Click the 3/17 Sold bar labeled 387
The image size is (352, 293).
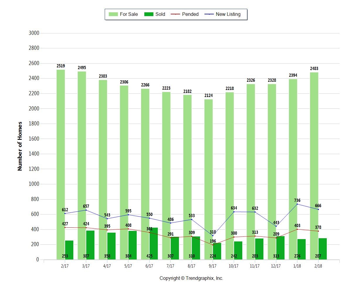(x=90, y=245)
